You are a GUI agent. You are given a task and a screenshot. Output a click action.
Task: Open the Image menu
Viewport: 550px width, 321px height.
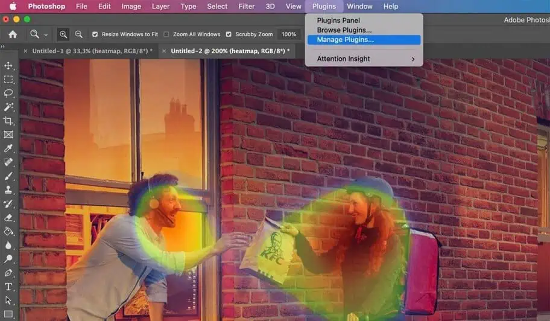(131, 6)
